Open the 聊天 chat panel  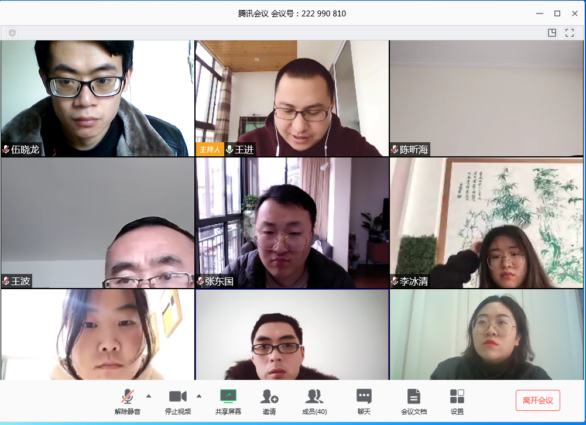364,402
